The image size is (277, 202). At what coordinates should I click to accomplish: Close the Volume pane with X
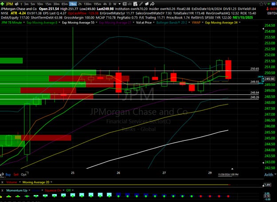(2, 182)
